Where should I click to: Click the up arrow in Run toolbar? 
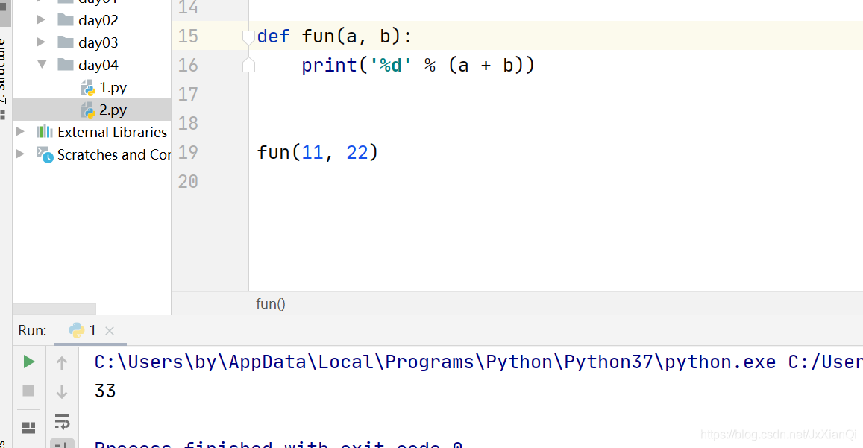pyautogui.click(x=62, y=363)
